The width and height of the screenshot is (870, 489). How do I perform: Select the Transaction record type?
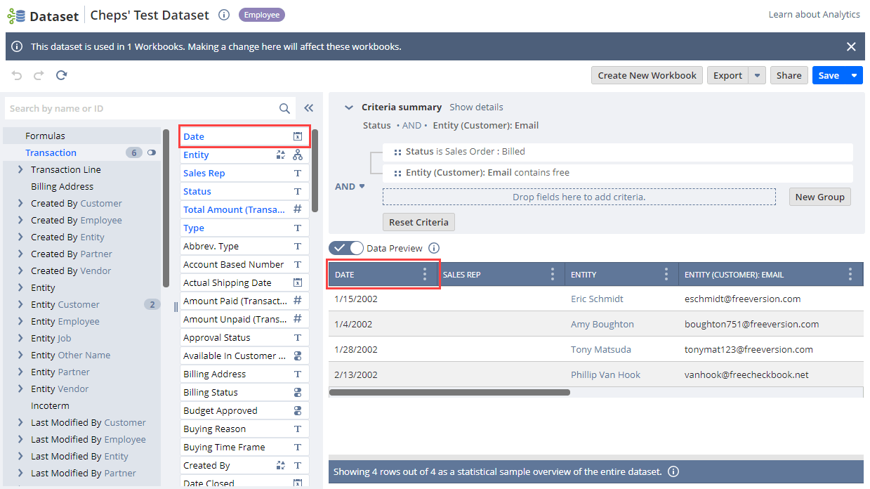(x=51, y=152)
